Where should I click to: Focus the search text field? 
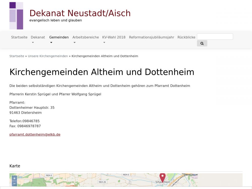(x=215, y=37)
